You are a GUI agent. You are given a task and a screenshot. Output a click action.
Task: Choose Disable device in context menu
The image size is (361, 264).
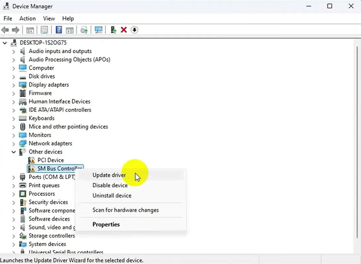tap(110, 185)
